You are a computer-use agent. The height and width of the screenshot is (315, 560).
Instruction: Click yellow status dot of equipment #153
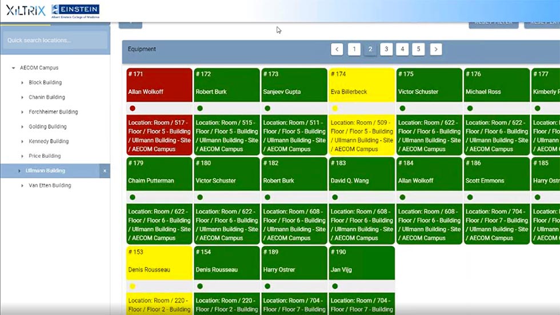[133, 286]
